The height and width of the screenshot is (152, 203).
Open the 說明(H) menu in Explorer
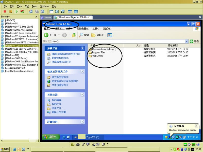click(107, 29)
